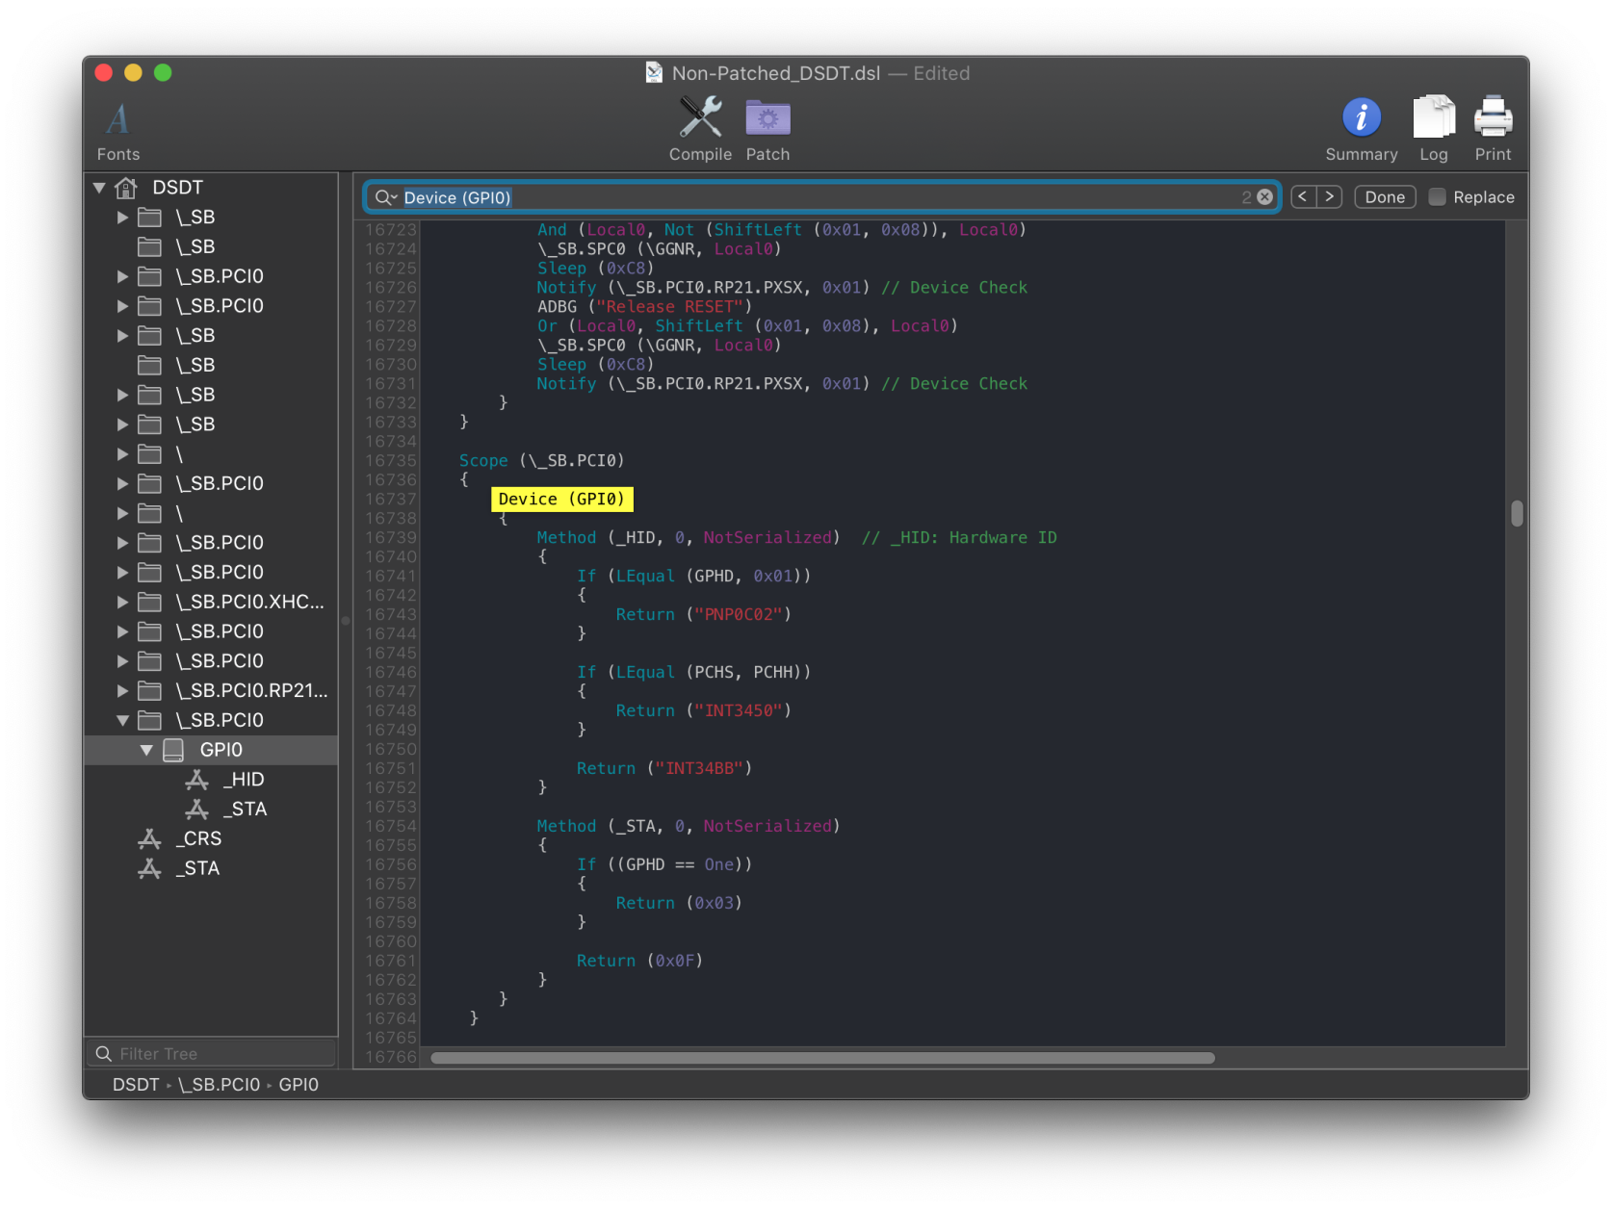The image size is (1612, 1209).
Task: Click the horizontal scrollbar in editor
Action: [822, 1058]
